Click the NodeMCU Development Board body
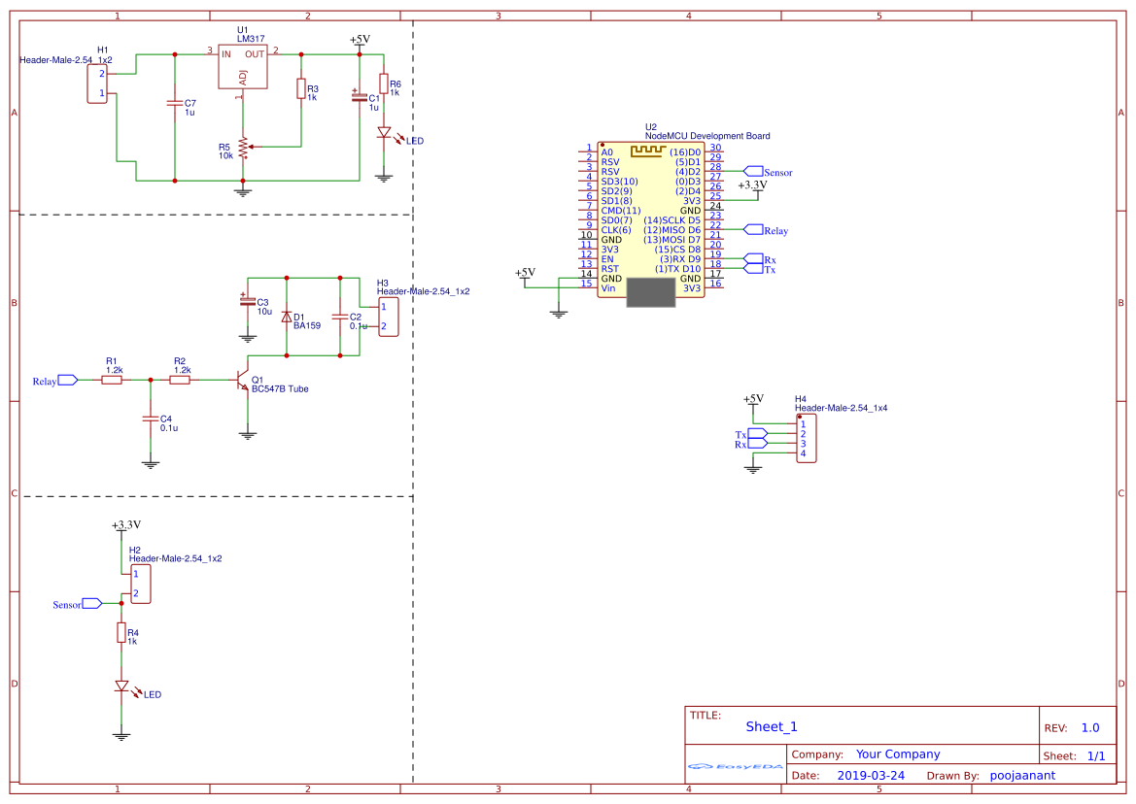1136x804 pixels. 650,223
